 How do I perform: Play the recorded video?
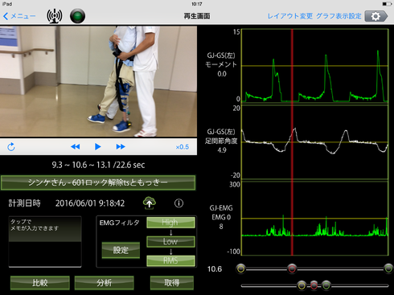(98, 147)
